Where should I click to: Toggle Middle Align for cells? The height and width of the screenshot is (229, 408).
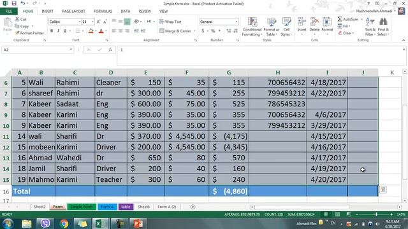(x=120, y=22)
